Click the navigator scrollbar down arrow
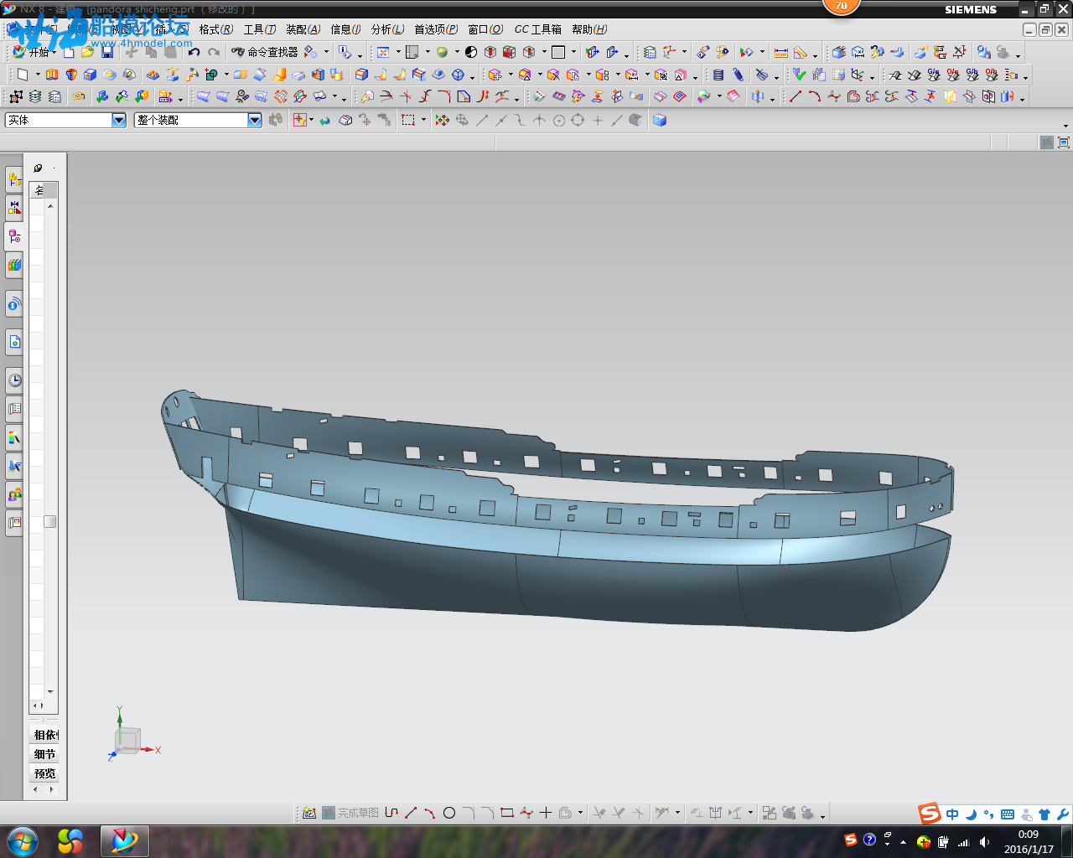 [50, 692]
